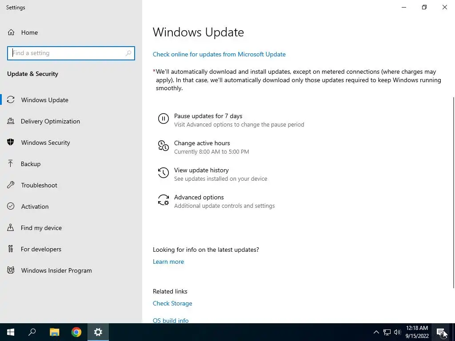Select Windows Update label in the sidebar
This screenshot has width=455, height=341.
(x=45, y=100)
